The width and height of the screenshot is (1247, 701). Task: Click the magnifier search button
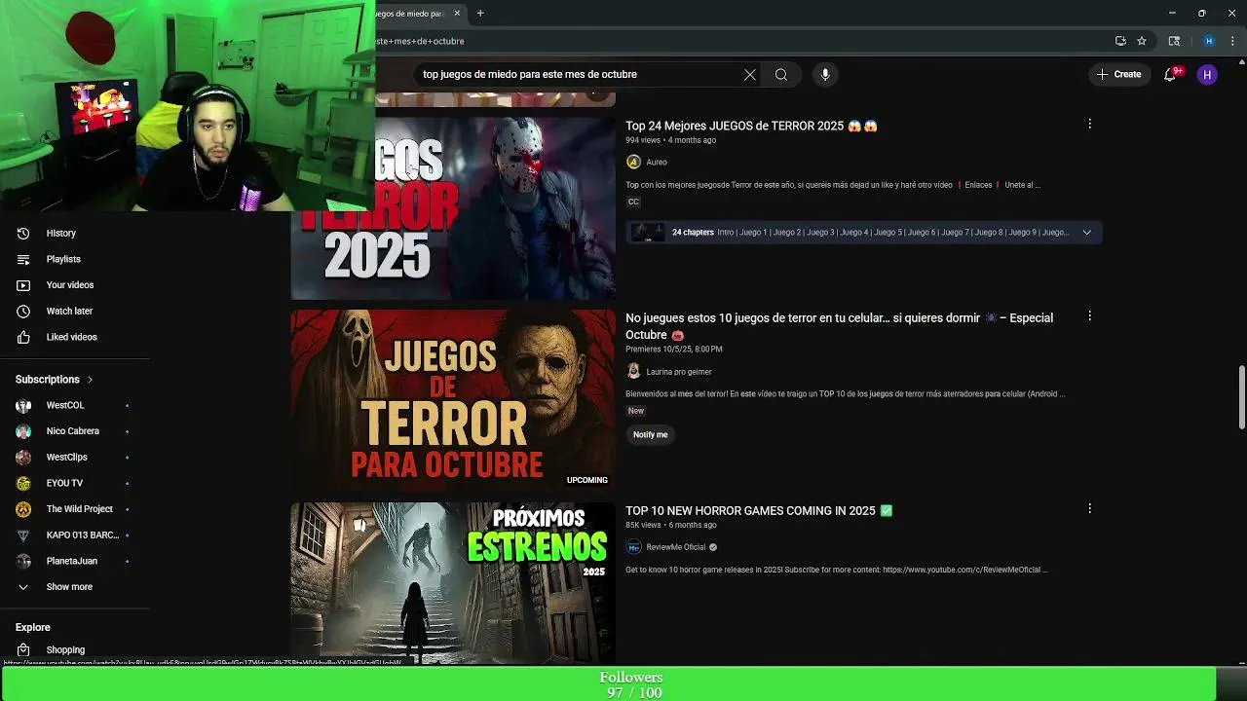pyautogui.click(x=781, y=74)
